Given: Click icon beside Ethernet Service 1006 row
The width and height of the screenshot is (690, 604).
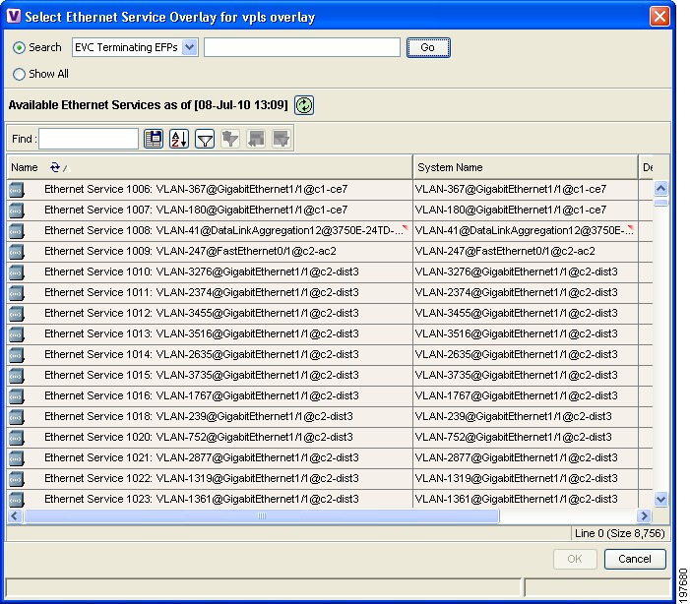Looking at the screenshot, I should tap(17, 190).
